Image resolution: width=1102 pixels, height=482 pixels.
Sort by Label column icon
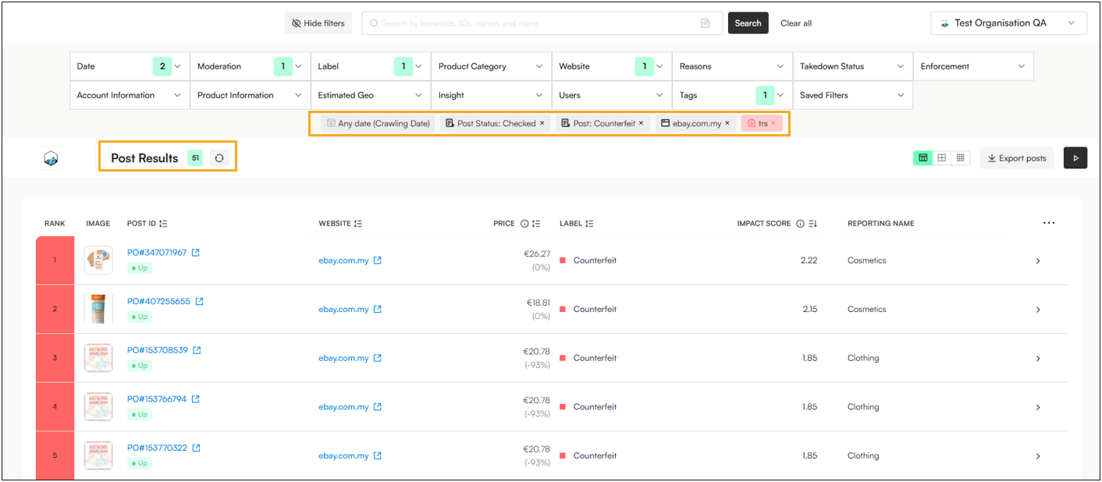pyautogui.click(x=589, y=224)
